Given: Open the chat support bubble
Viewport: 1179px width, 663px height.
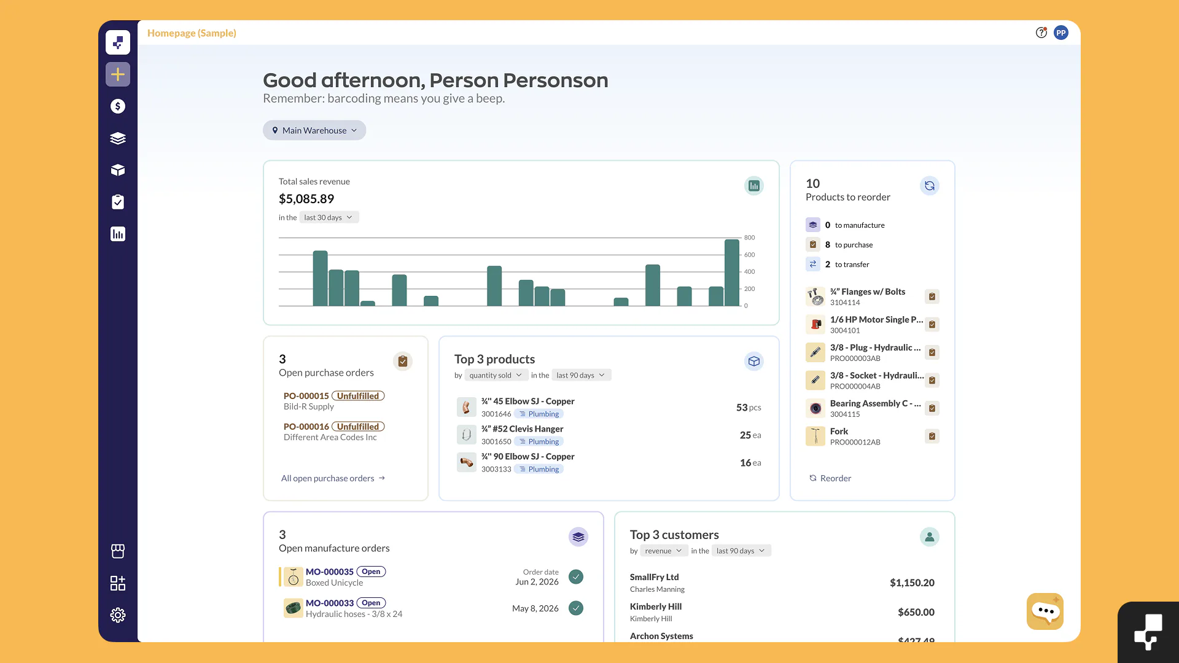Looking at the screenshot, I should (1045, 611).
